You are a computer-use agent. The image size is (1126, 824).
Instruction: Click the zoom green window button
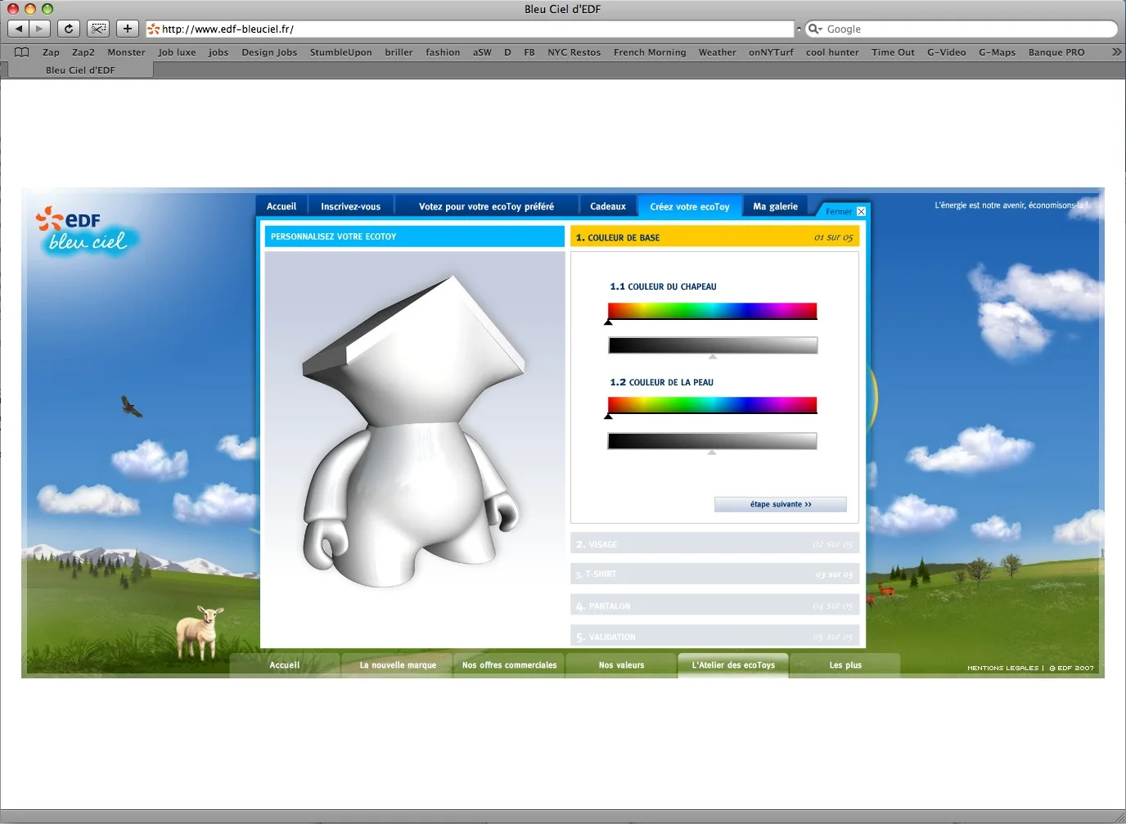pos(47,9)
